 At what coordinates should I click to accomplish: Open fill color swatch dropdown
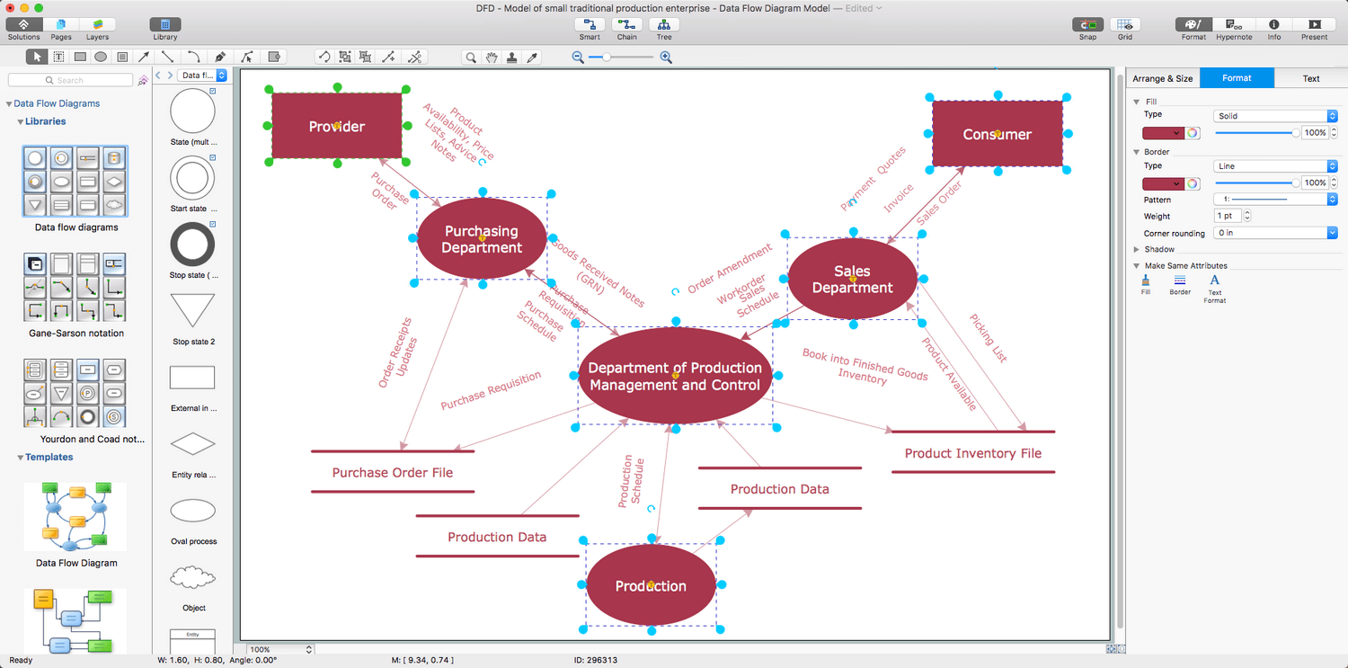click(1163, 133)
